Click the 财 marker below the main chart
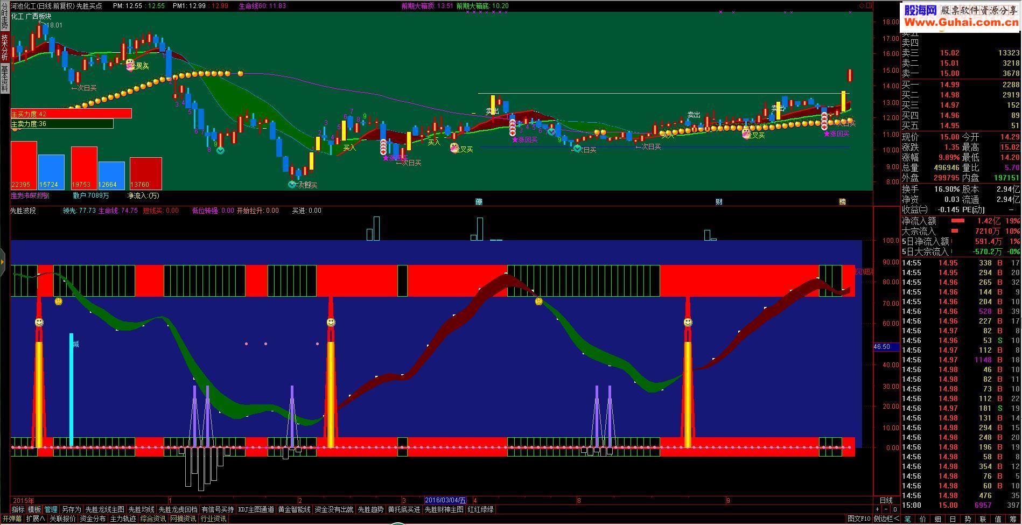1022x525 pixels. point(719,202)
